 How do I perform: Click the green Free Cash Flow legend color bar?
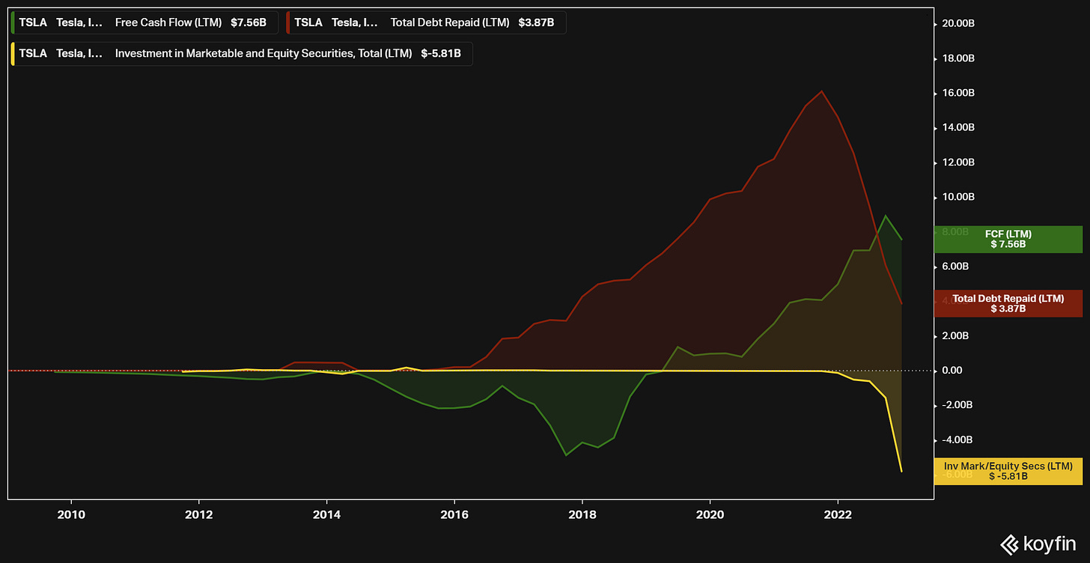[12, 22]
